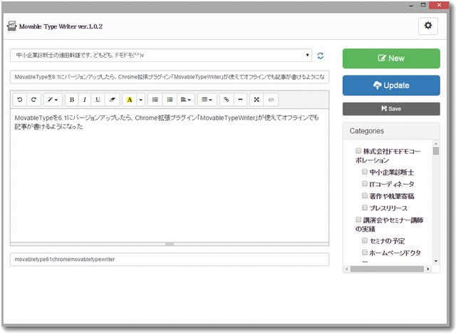Click the categories vertical scrollbar thumb
This screenshot has width=456, height=333.
[x=435, y=150]
